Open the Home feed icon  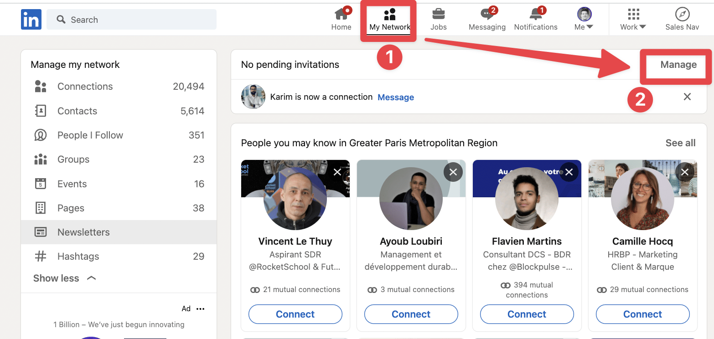[341, 15]
